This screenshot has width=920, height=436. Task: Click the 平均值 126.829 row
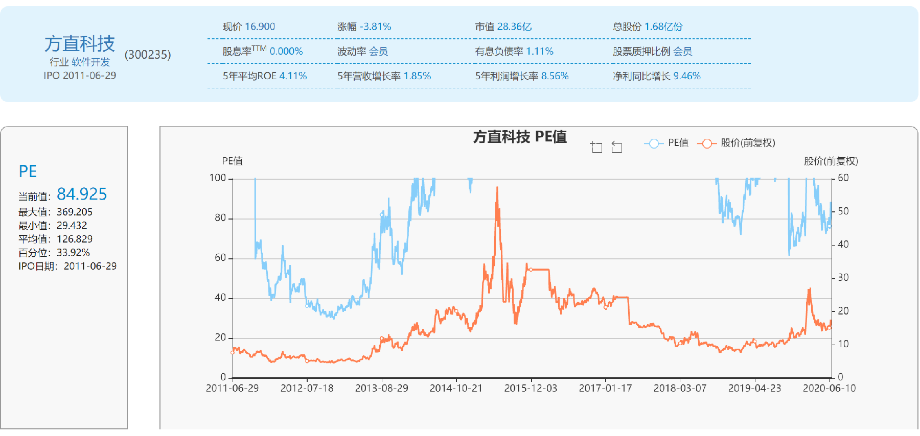click(x=55, y=239)
